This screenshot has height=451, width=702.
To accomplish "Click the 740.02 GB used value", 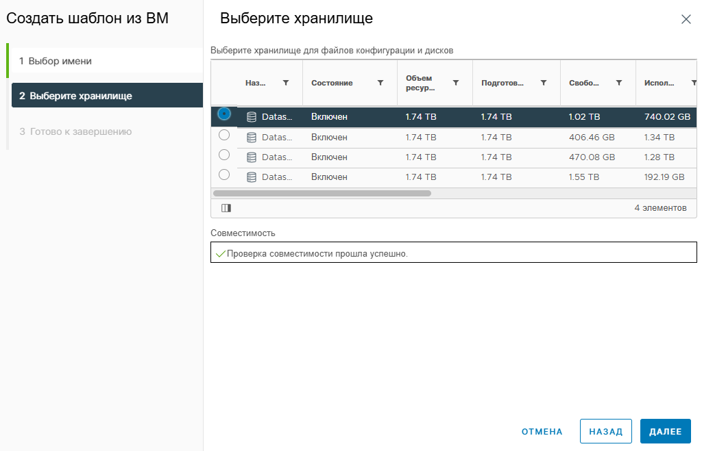I will 667,116.
